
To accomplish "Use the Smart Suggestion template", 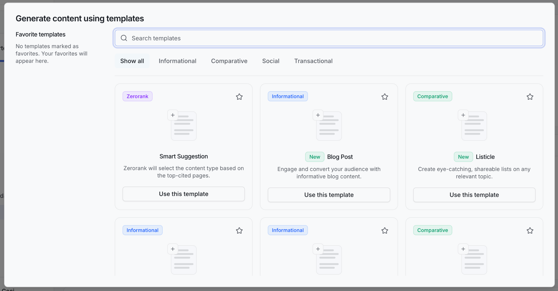I will click(x=184, y=194).
